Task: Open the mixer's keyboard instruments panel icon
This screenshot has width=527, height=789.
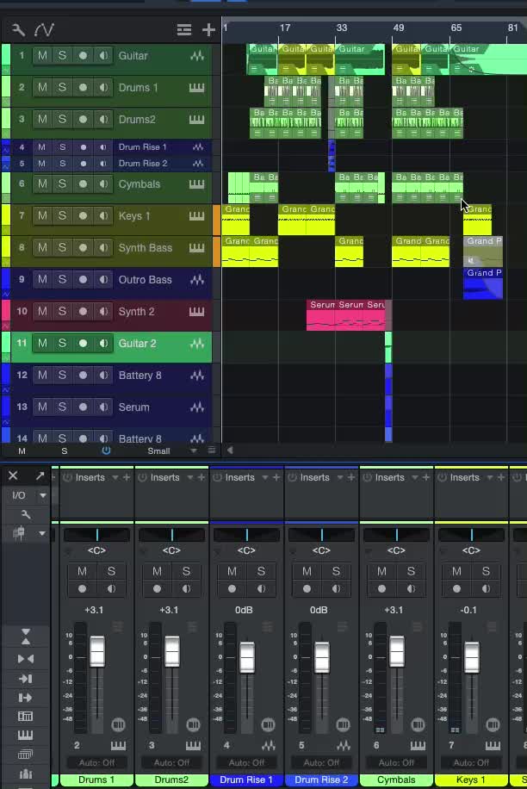Action: [x=25, y=735]
